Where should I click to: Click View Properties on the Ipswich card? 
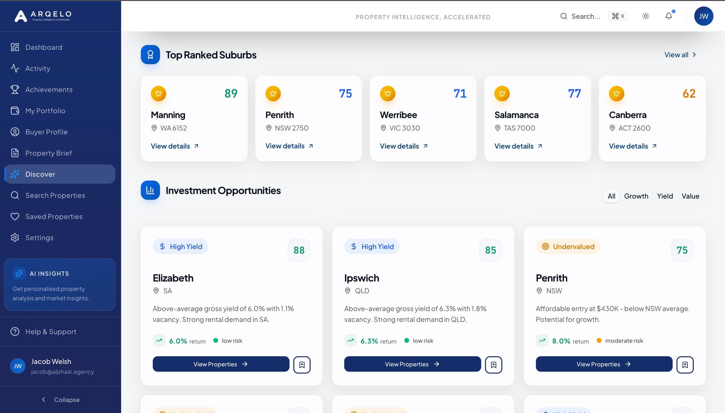tap(412, 364)
